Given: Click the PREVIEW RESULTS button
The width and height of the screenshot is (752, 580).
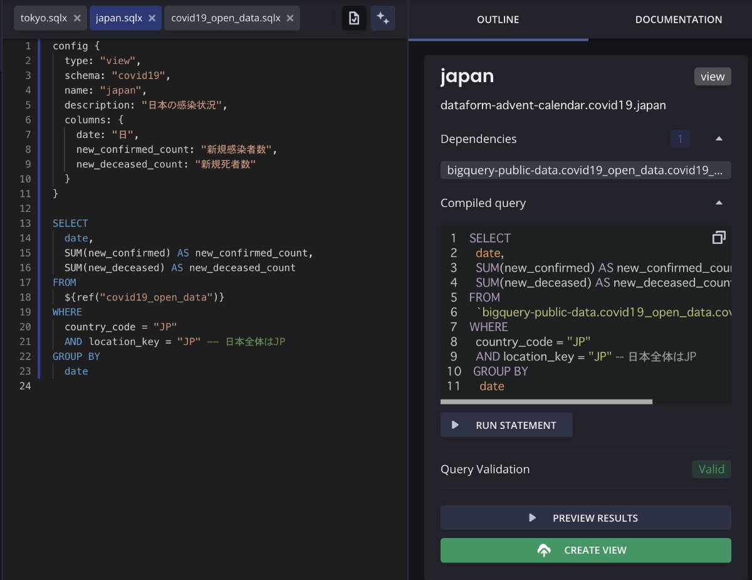Looking at the screenshot, I should (586, 518).
